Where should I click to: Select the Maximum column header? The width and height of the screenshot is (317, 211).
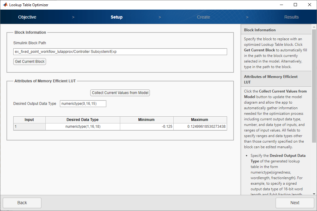pos(200,120)
